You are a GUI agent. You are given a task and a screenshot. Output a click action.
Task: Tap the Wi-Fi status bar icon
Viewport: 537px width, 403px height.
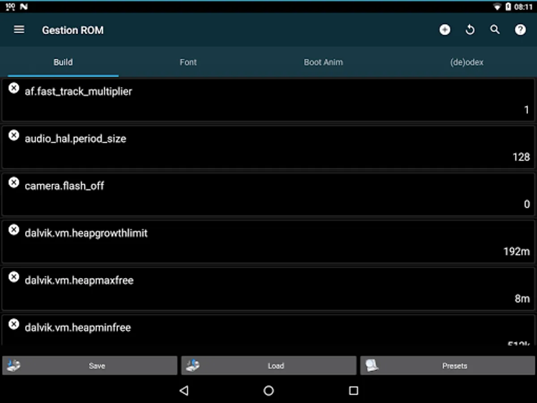coord(497,7)
